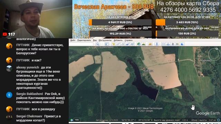Image resolution: width=221 pixels, height=124 pixels.
Task: Click the Save Image icon
Action: (x=173, y=44)
